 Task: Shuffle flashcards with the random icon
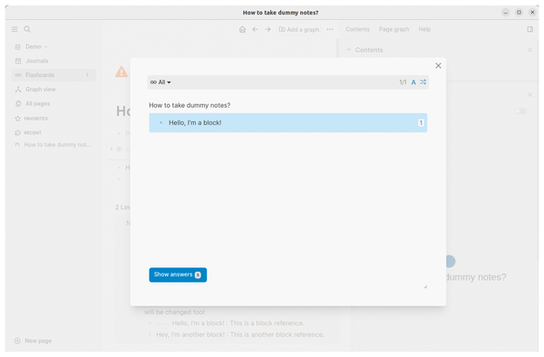pos(423,82)
